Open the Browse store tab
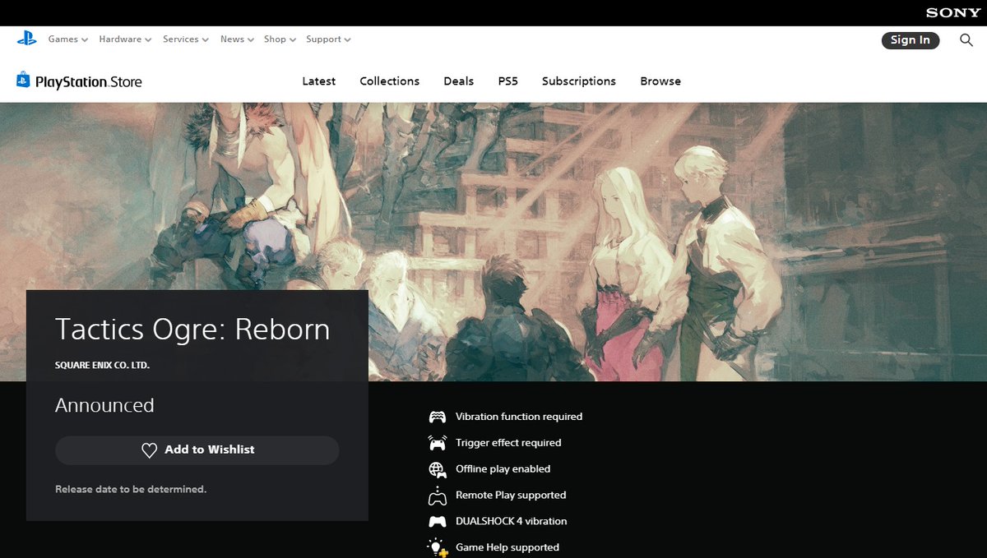Viewport: 987px width, 558px height. click(x=660, y=81)
